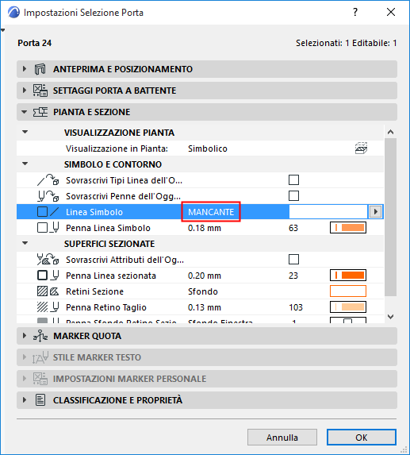
Task: Click pen number 23 field
Action: (x=293, y=276)
